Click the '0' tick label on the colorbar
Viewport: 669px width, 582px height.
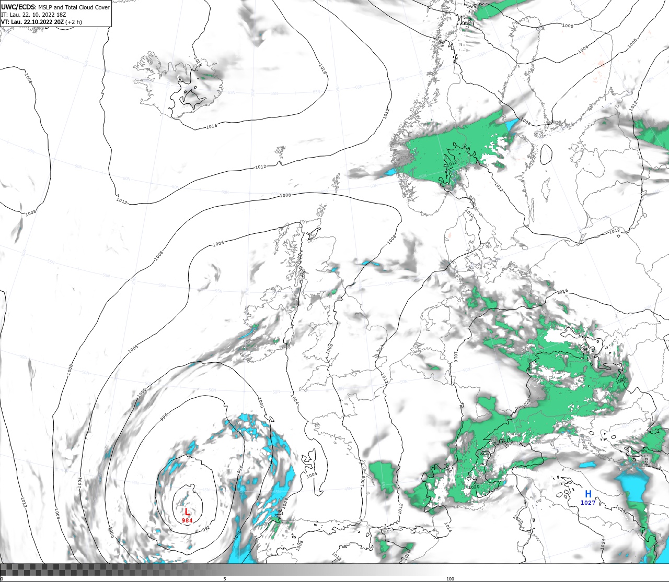2,579
